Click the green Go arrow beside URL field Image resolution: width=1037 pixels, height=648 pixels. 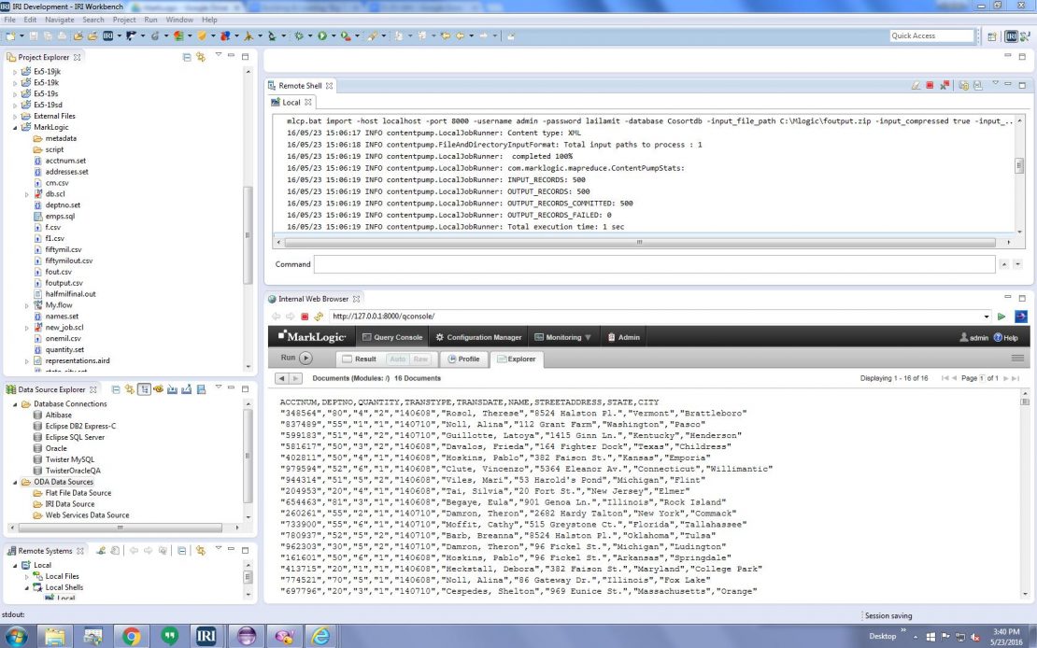[x=1001, y=317]
